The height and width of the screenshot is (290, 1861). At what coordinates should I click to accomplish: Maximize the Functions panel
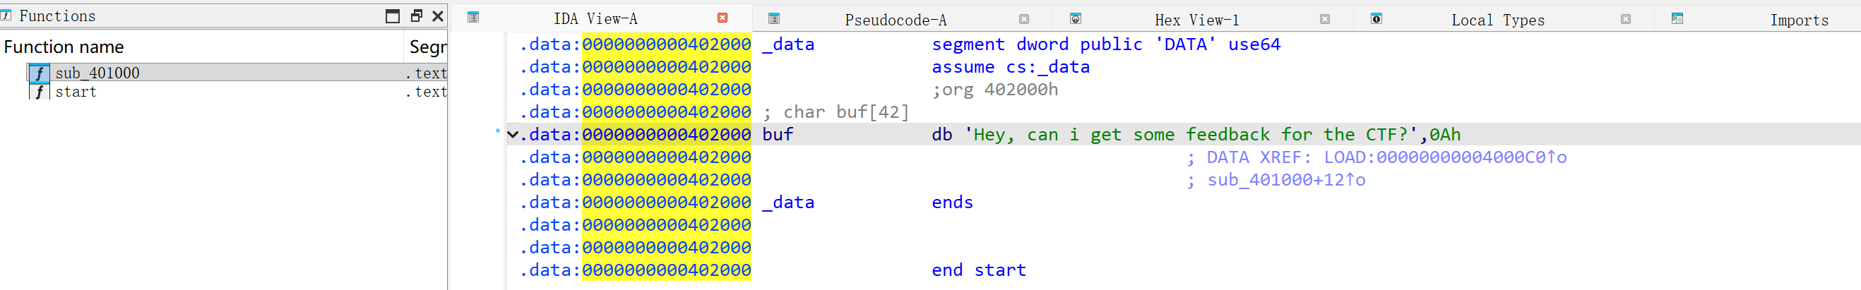tap(392, 16)
